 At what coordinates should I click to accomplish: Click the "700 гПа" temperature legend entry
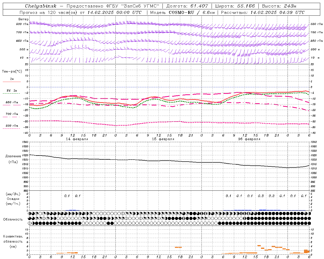click(12, 114)
